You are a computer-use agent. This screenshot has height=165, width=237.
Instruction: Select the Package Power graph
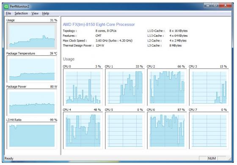[32, 102]
